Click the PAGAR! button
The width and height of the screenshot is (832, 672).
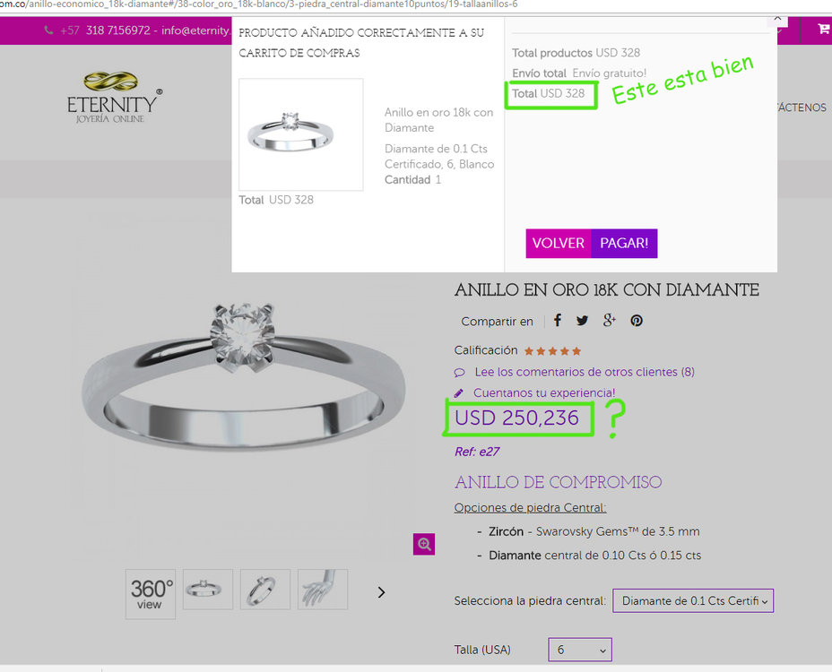624,244
